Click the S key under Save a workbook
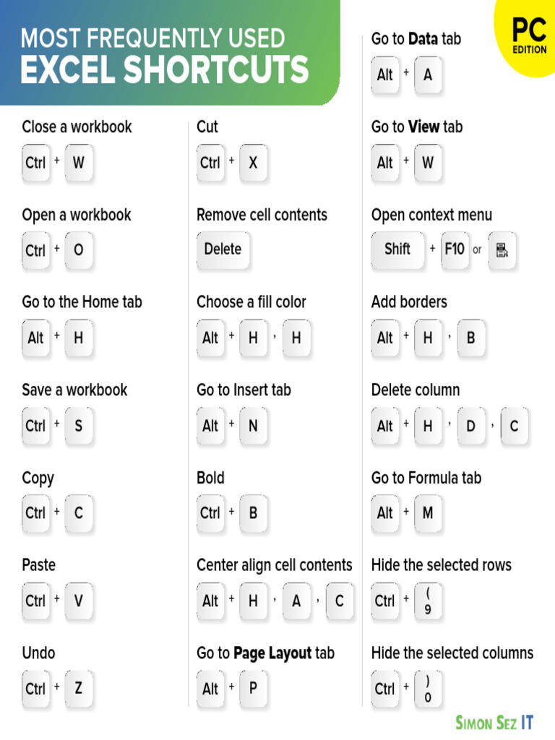This screenshot has width=555, height=740. [x=79, y=426]
